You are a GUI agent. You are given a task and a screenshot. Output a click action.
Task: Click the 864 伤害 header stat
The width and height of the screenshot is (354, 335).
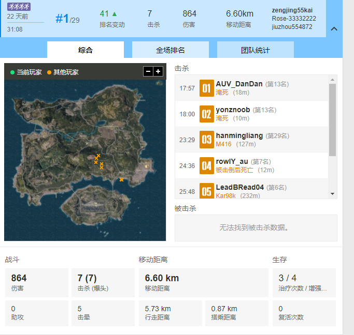(189, 19)
